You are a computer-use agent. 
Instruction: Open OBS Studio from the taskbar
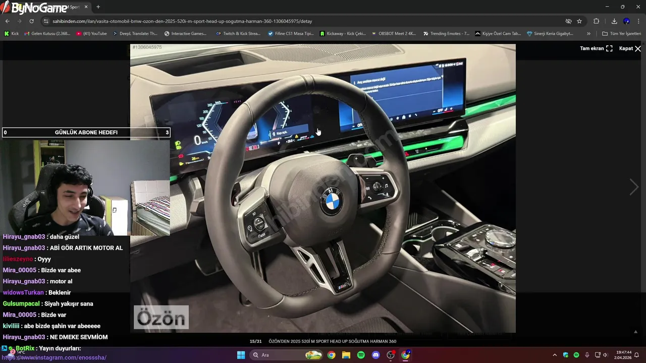(x=391, y=355)
